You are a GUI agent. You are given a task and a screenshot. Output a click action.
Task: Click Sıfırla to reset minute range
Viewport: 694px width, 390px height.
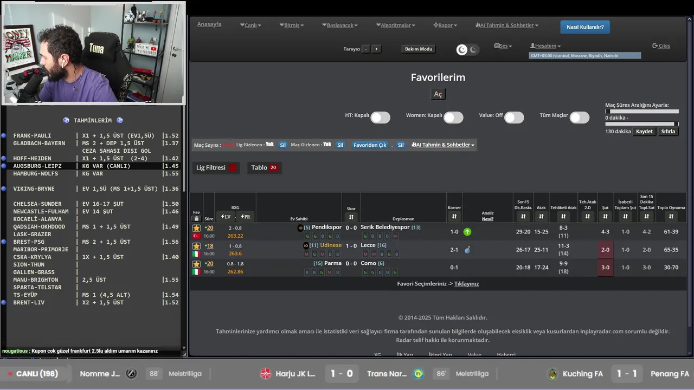[668, 132]
